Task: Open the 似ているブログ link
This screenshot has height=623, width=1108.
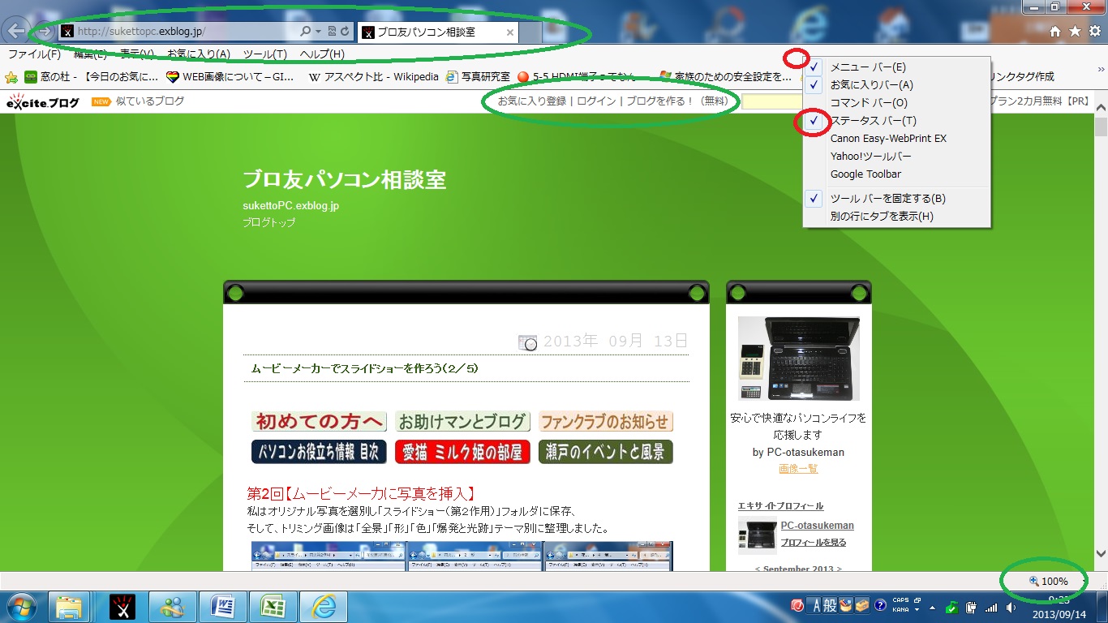Action: (150, 101)
